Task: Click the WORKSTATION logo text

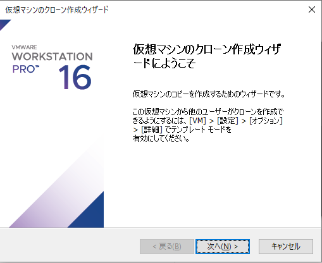Action: coord(52,56)
